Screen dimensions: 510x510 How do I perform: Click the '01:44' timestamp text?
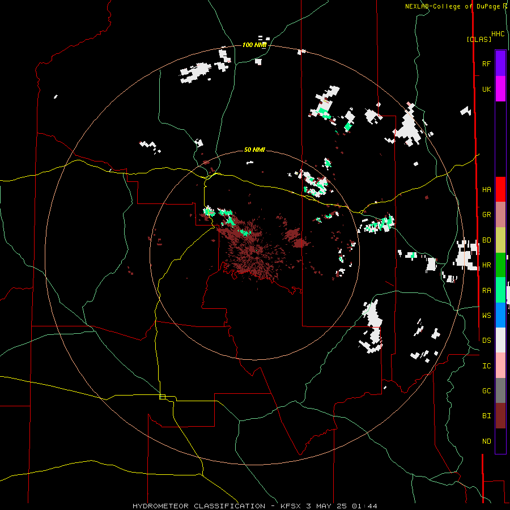[364, 506]
